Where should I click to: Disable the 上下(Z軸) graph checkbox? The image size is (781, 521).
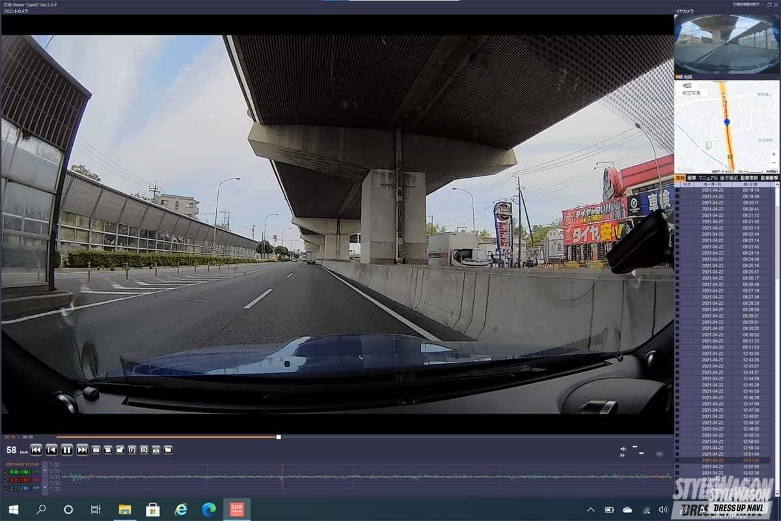point(5,487)
